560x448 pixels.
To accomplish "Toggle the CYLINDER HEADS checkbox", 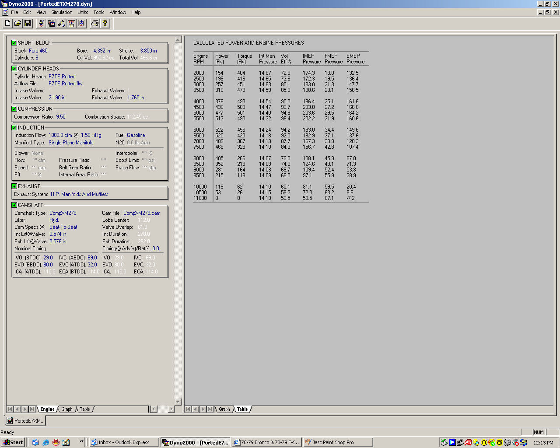I will coord(14,69).
